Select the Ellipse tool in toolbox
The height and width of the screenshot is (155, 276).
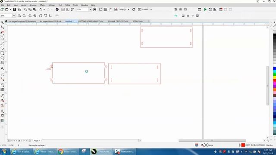[x=2, y=58]
